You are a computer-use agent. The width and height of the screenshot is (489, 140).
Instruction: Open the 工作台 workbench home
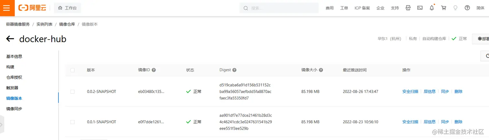(x=68, y=8)
